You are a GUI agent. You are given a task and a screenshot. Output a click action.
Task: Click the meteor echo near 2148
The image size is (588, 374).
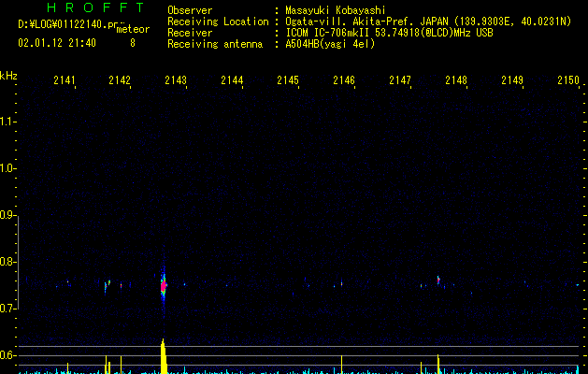point(438,280)
